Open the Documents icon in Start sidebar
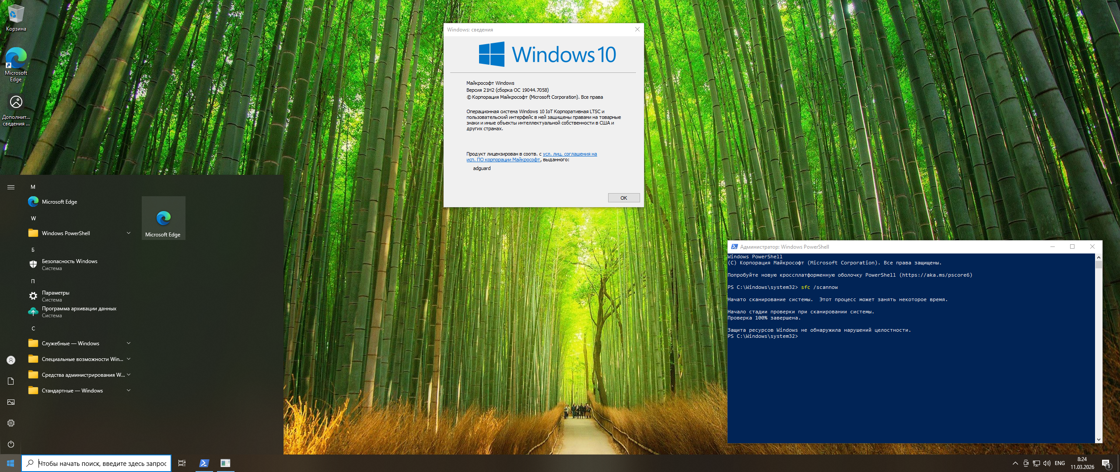Image resolution: width=1120 pixels, height=472 pixels. click(11, 381)
